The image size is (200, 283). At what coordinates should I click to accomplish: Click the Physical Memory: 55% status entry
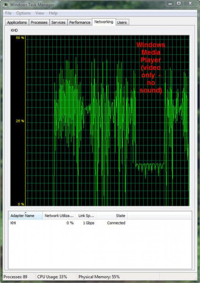[99, 277]
